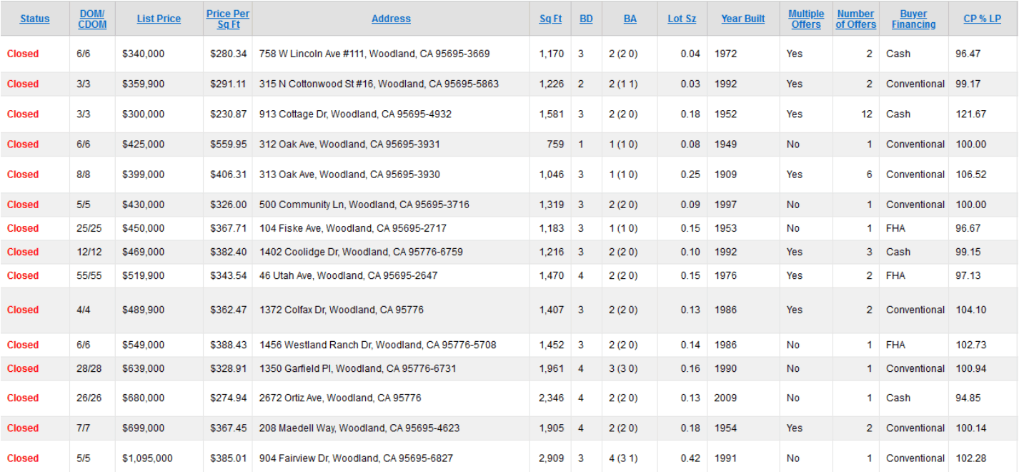
Task: Click the year built 2009 cell
Action: pos(725,398)
